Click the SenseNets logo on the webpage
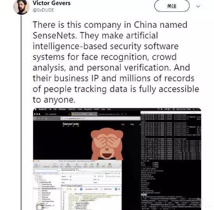Screen dimensions: 214x210 click(x=70, y=124)
